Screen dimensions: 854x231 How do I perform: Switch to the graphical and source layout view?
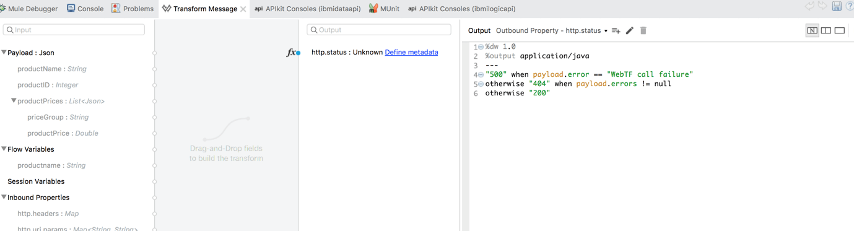coord(812,30)
